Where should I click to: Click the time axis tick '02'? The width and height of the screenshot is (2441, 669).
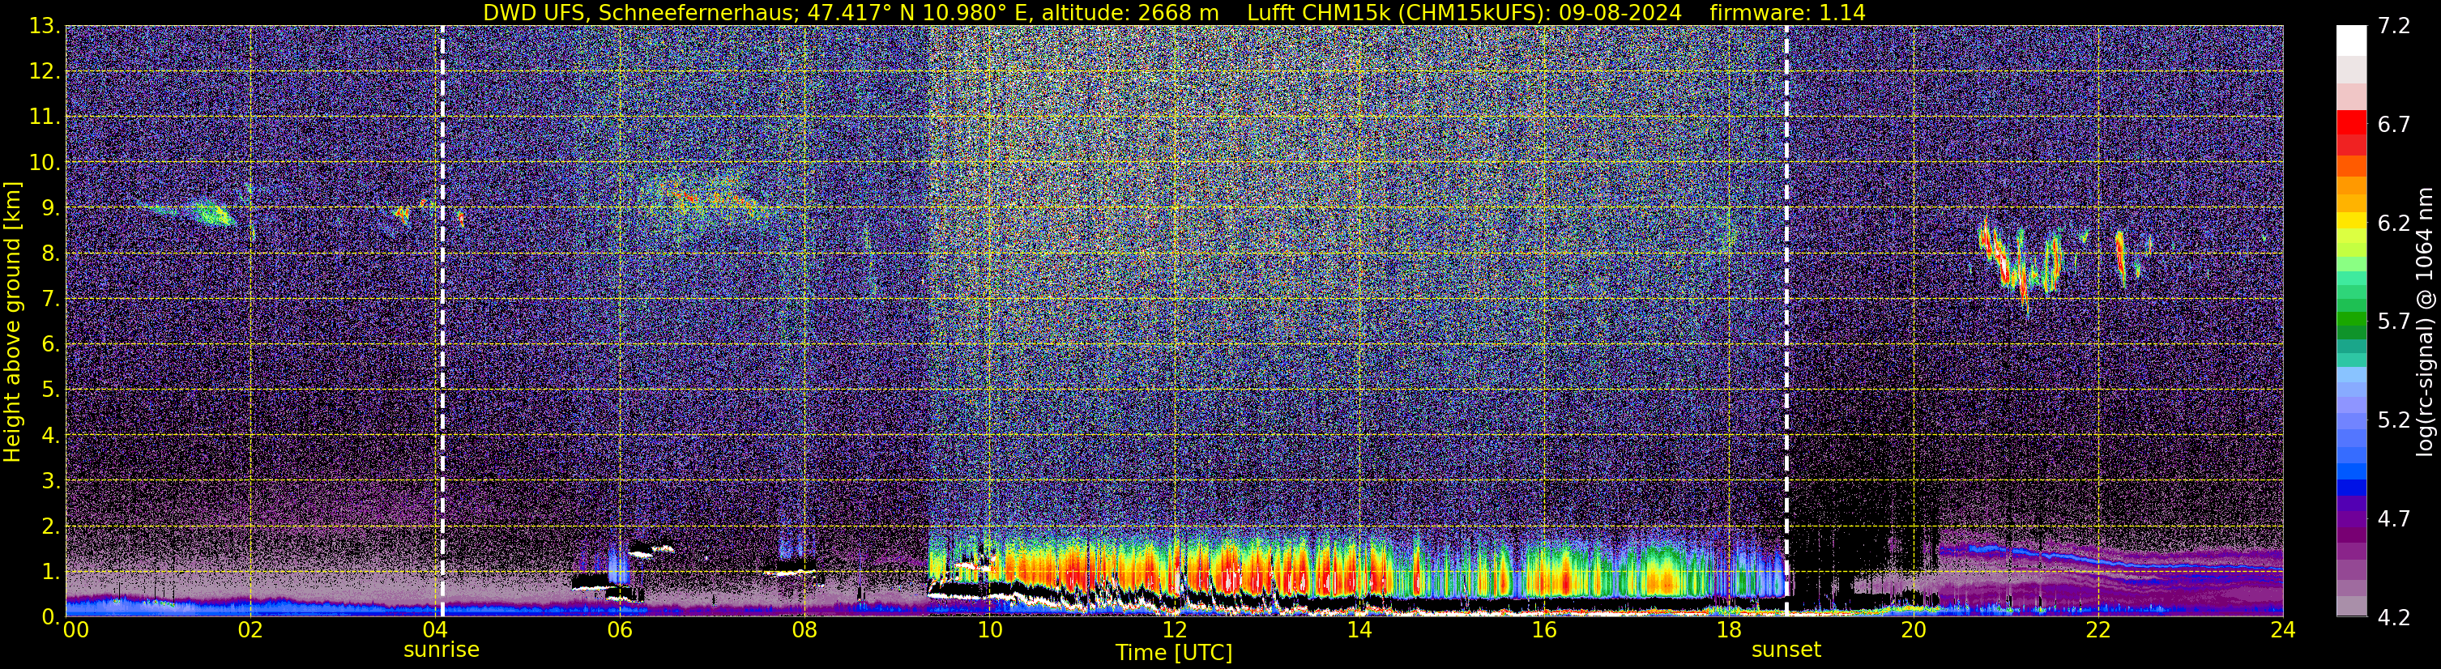250,630
